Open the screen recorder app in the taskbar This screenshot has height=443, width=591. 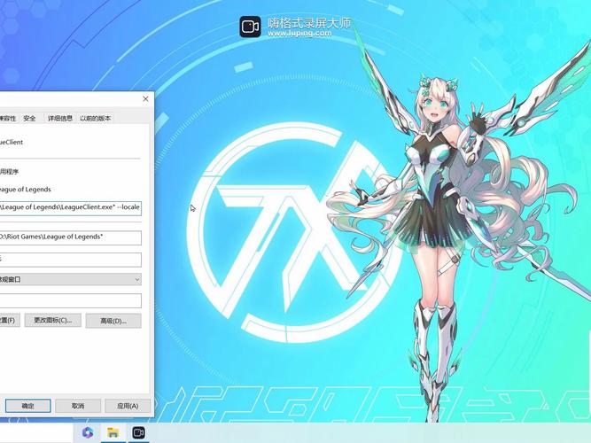point(138,432)
